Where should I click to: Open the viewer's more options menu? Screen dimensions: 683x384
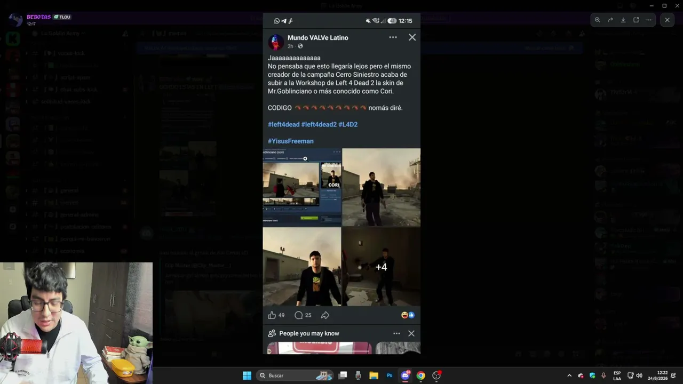point(649,20)
